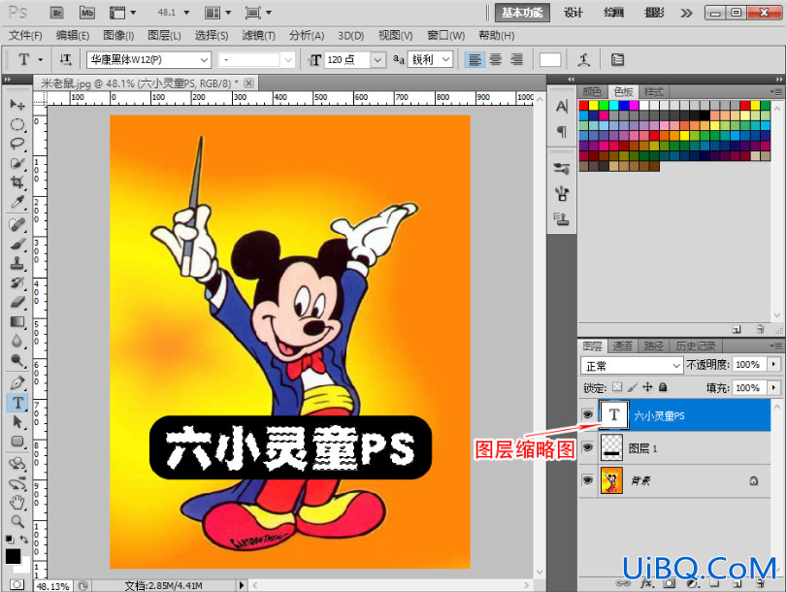This screenshot has height=592, width=787.
Task: Open the fill slider arrow
Action: click(774, 387)
